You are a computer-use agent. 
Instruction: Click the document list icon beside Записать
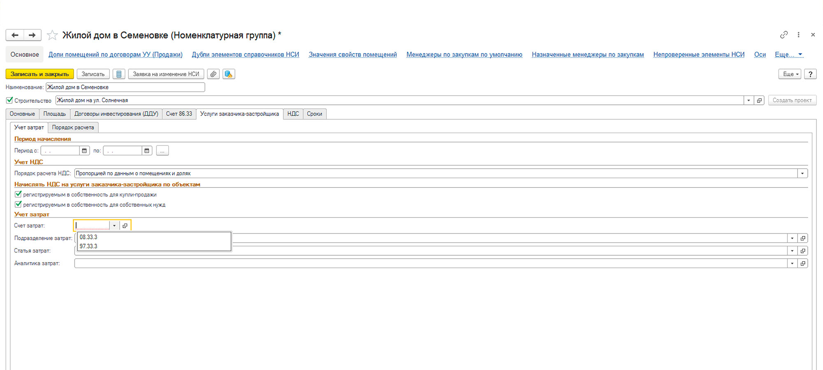click(119, 74)
